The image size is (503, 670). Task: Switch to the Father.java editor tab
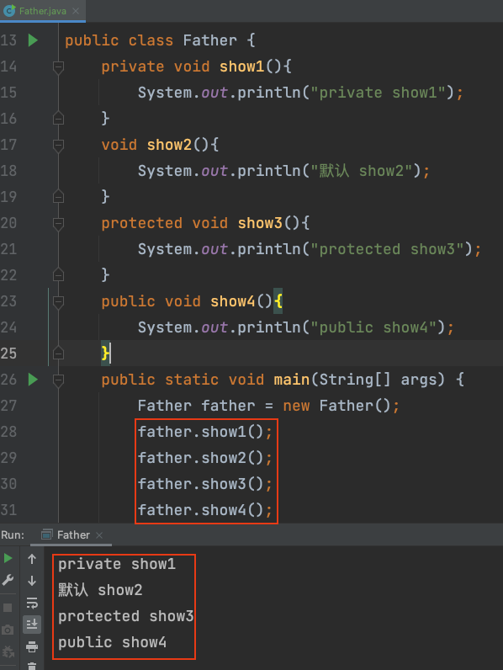(43, 11)
